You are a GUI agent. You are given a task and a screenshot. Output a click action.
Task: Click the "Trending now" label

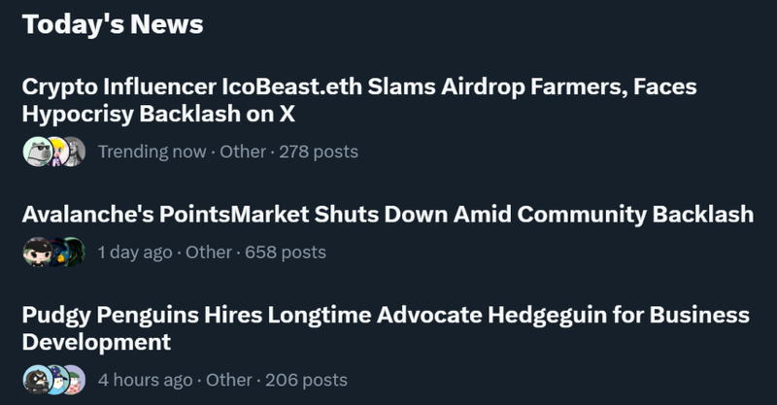click(152, 152)
